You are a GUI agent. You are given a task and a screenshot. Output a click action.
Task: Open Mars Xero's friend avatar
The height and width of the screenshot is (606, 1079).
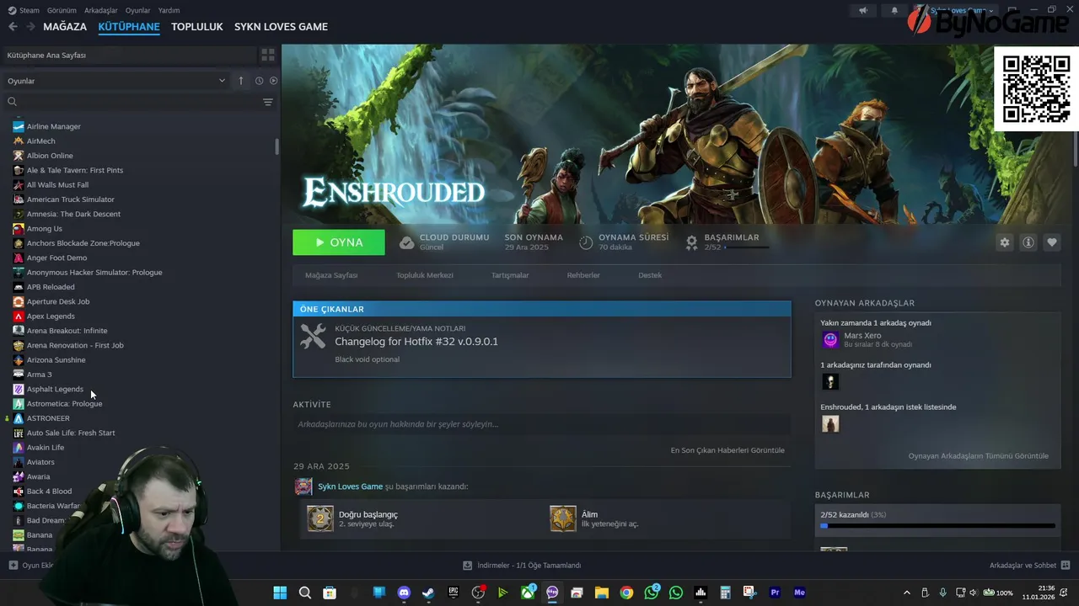[830, 339]
